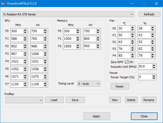The image size is (163, 123).
Task: Increase Memory P2 MHz with up arrow
Action: (78, 45)
